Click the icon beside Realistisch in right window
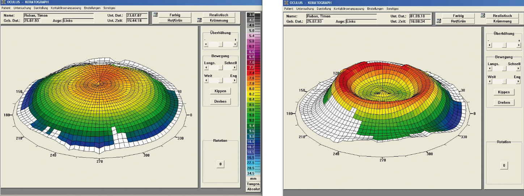 [482, 16]
